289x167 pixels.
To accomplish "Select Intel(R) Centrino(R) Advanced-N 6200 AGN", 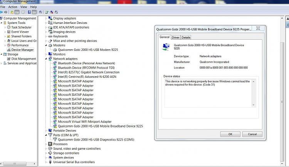I will [87, 77].
